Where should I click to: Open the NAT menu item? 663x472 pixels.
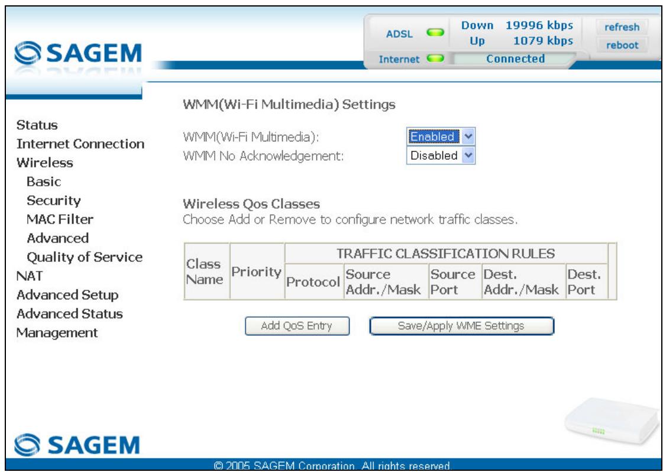click(29, 276)
